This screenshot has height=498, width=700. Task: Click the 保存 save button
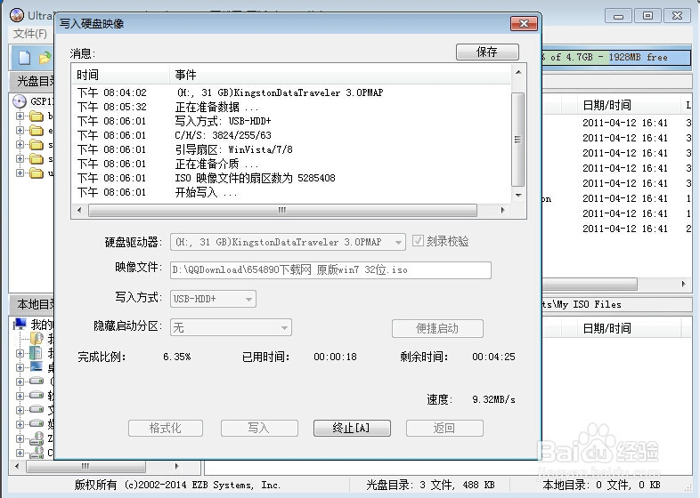[487, 52]
